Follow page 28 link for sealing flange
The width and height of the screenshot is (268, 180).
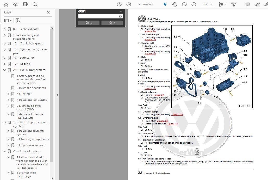158,95
